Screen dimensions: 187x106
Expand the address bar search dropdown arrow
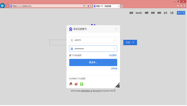coord(86,6)
